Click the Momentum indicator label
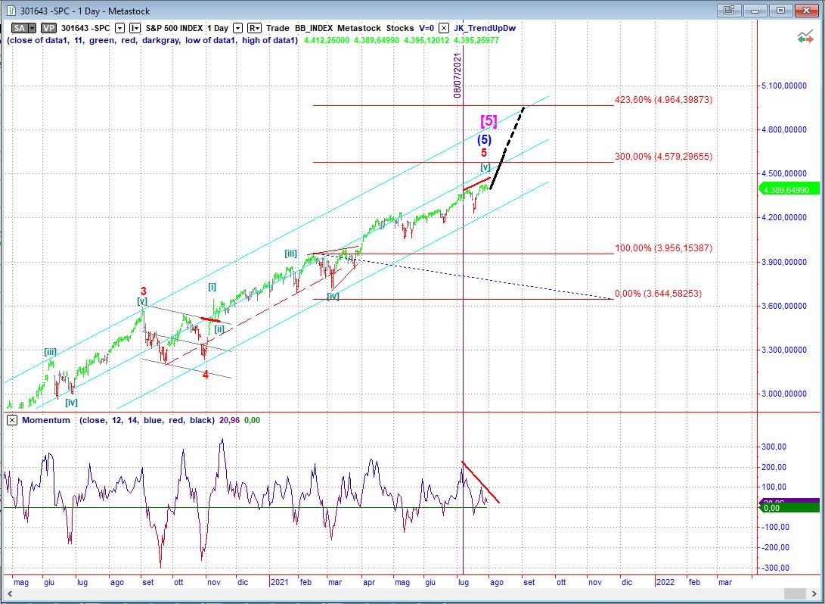Image resolution: width=825 pixels, height=604 pixels. pyautogui.click(x=46, y=420)
